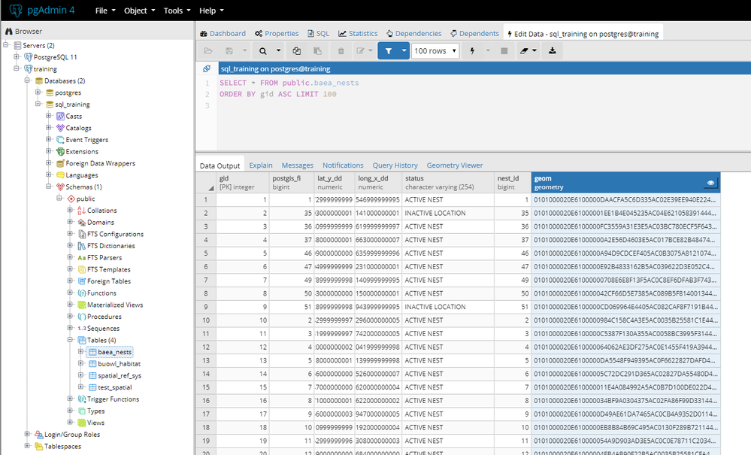This screenshot has height=455, width=751.
Task: Click the Find magnifier icon
Action: [x=263, y=51]
